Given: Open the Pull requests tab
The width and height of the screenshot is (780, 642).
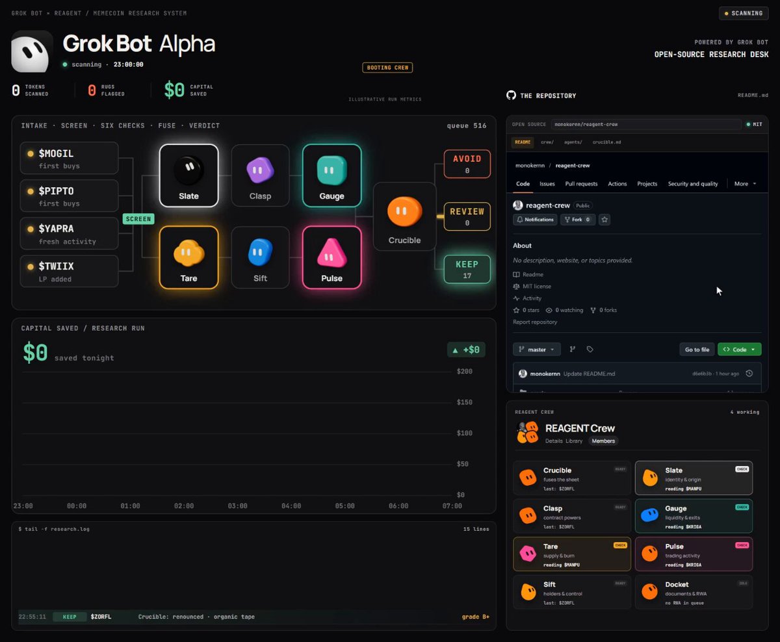Looking at the screenshot, I should pyautogui.click(x=582, y=184).
